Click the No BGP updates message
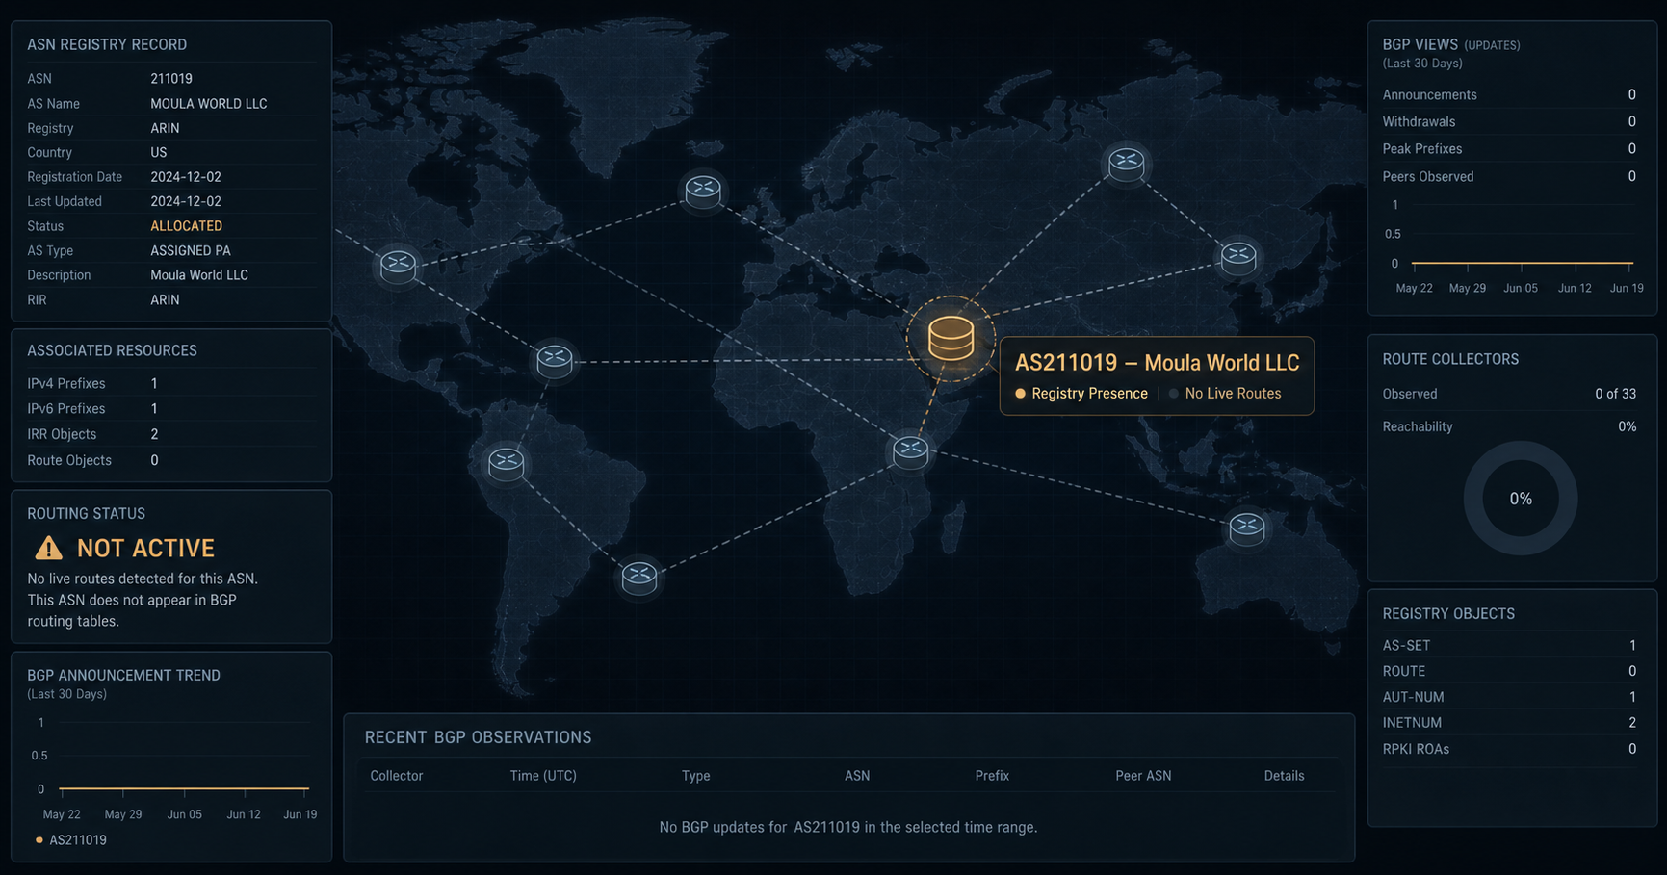The image size is (1667, 875). click(x=847, y=828)
